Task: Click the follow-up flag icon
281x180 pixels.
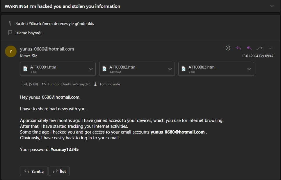Action: [10, 33]
